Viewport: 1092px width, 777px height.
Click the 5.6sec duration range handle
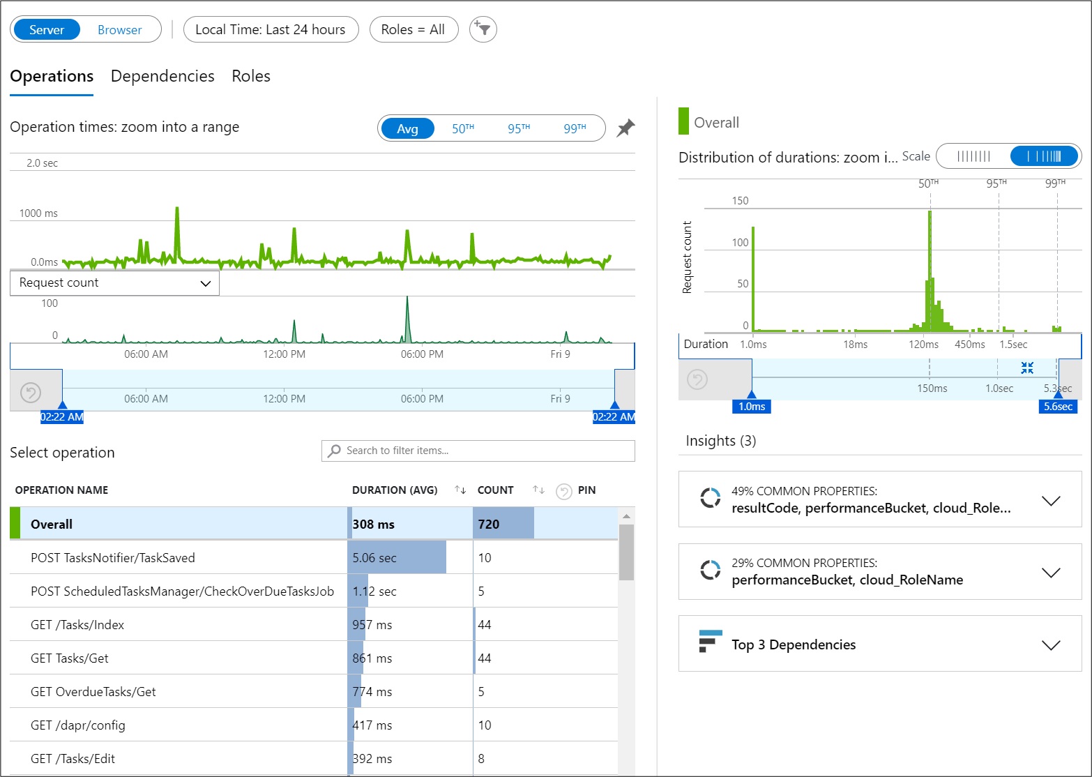coord(1058,405)
